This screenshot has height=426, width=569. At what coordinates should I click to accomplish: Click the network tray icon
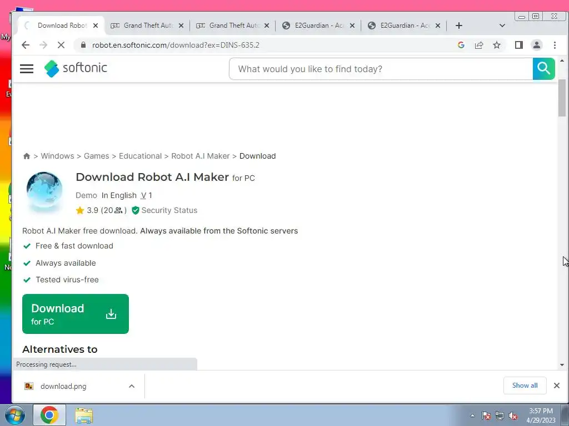tap(500, 415)
